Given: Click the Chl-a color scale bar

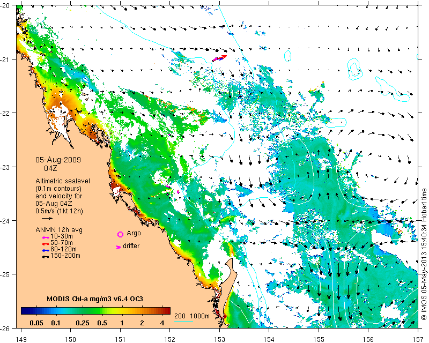Looking at the screenshot, I should [x=96, y=311].
